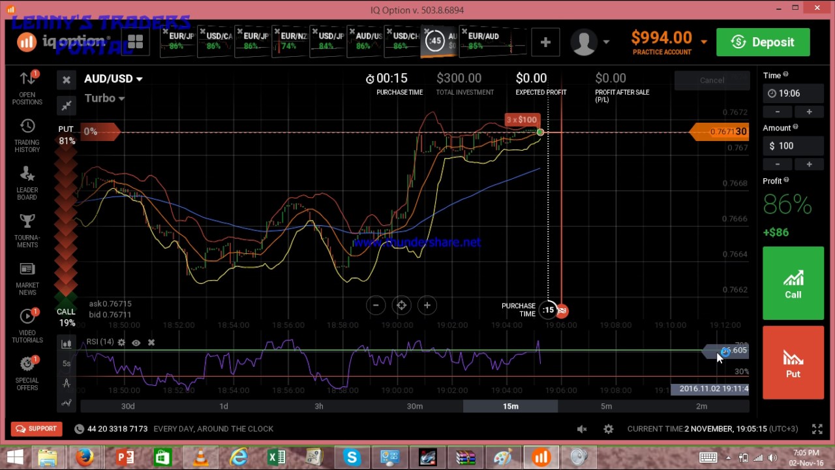The width and height of the screenshot is (835, 470).
Task: Click the green Deposit button
Action: [x=763, y=42]
